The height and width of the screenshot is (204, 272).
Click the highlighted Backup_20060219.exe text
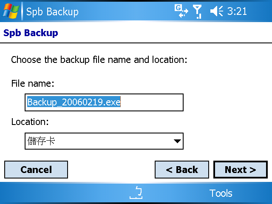[74, 102]
